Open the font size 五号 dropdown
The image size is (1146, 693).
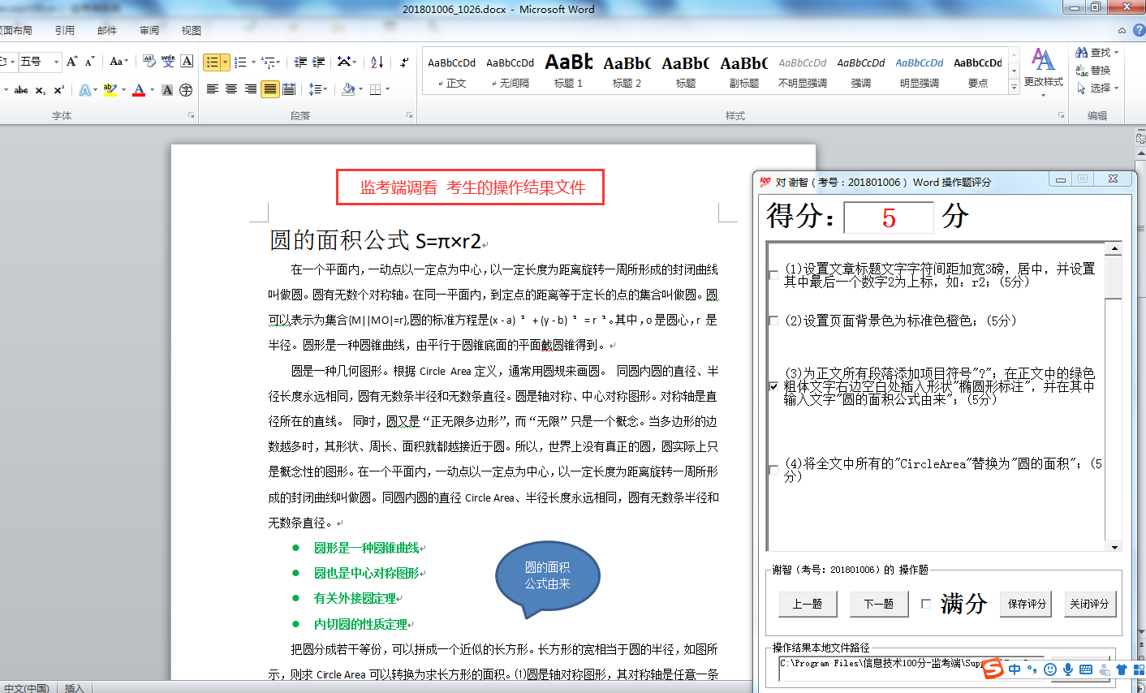point(56,62)
